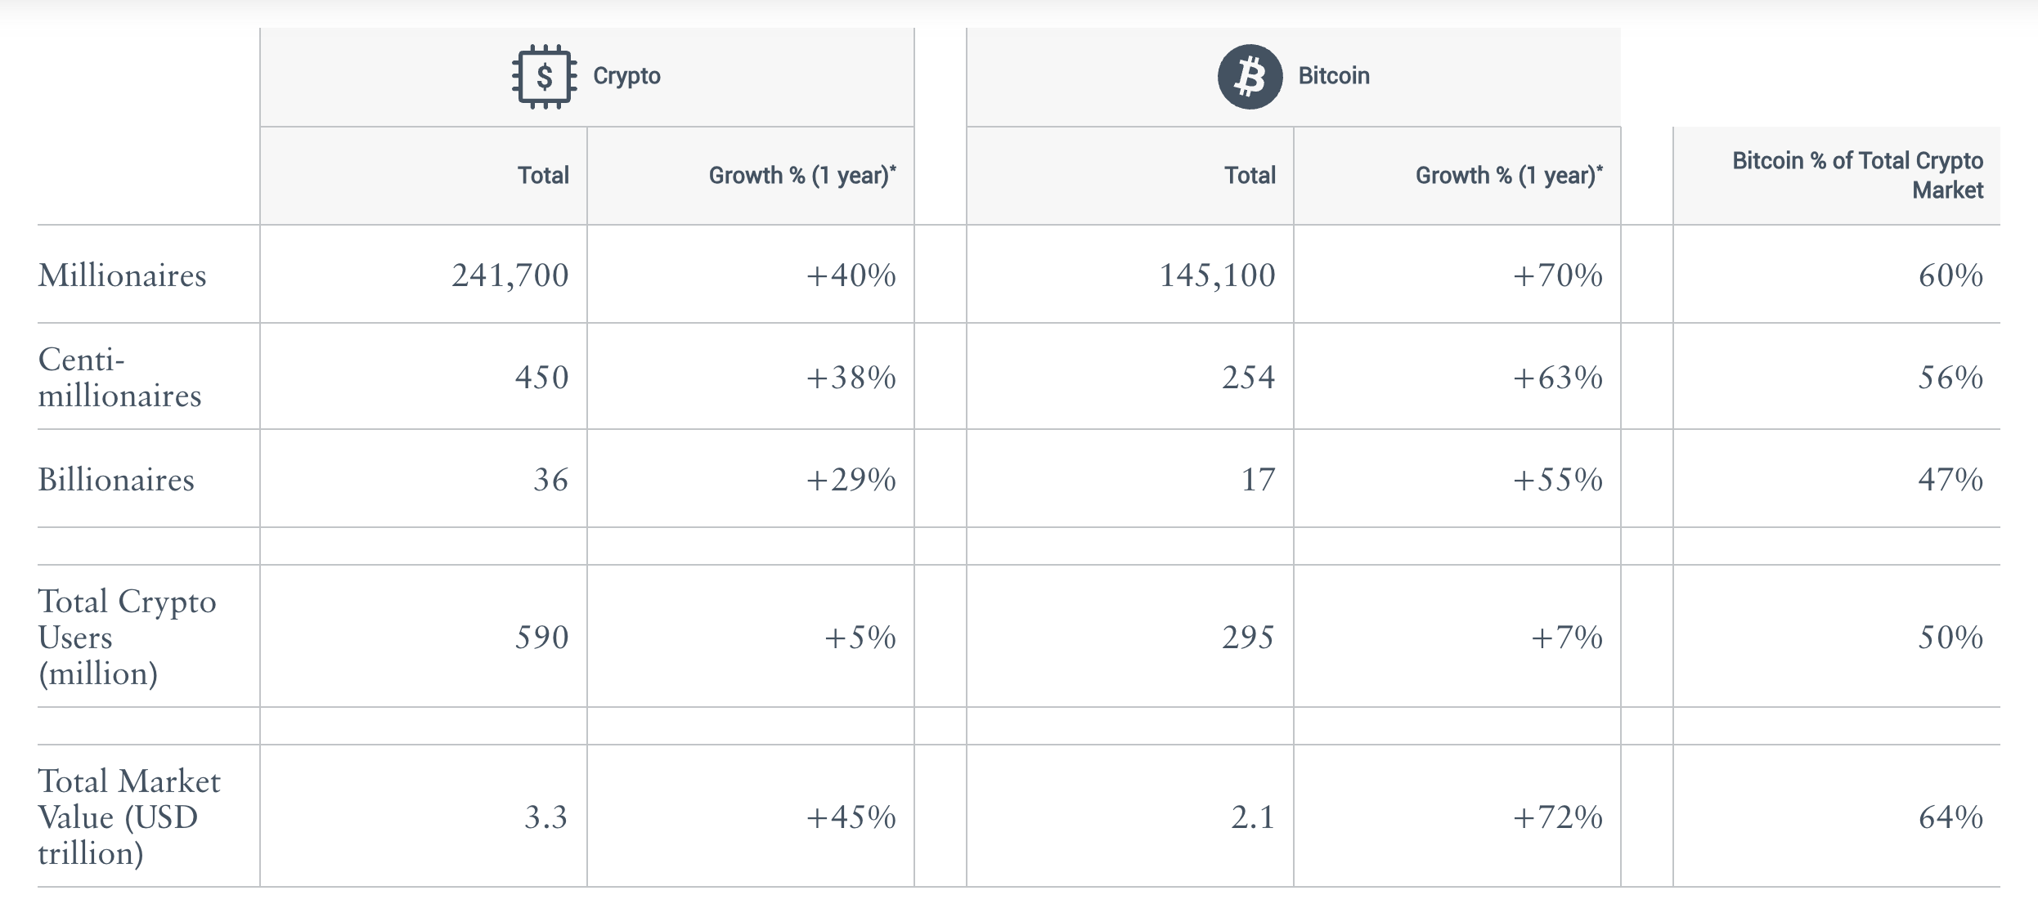Click the 64% Bitcoin market share cell
2038x922 pixels.
[x=1950, y=817]
